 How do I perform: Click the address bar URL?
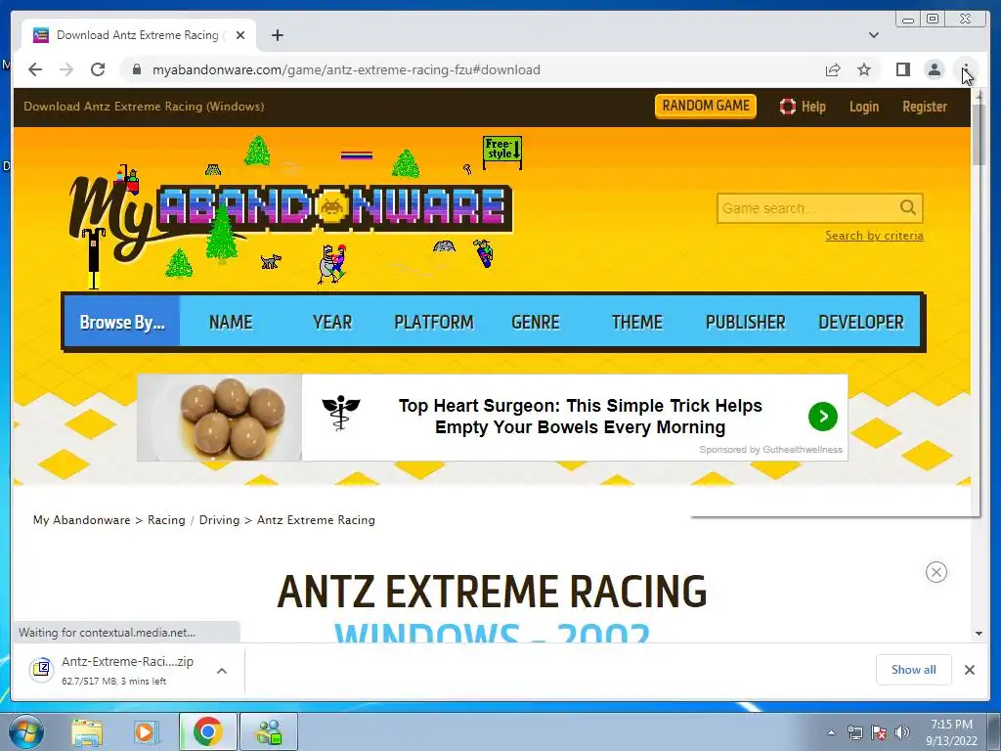click(x=346, y=69)
